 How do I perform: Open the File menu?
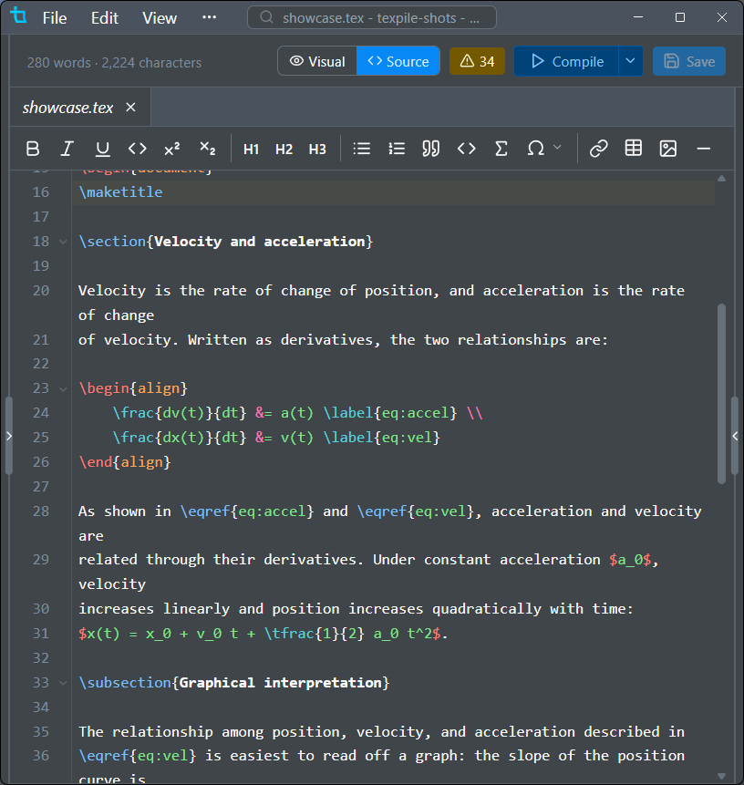[55, 18]
